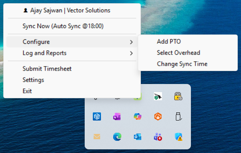
Task: Click the yellow padlock tray icon
Action: [178, 96]
